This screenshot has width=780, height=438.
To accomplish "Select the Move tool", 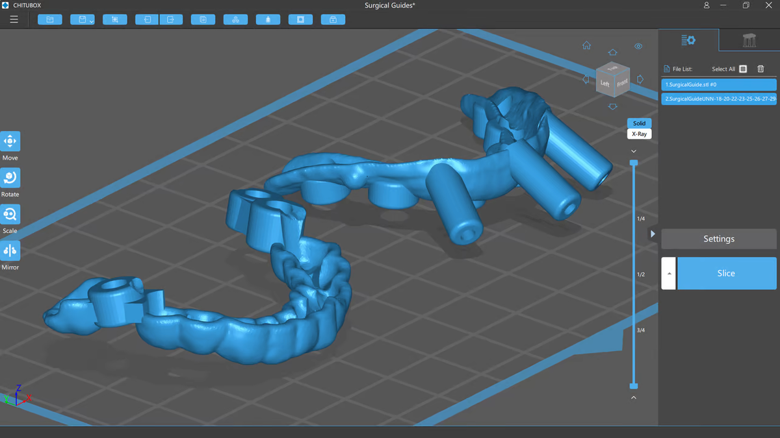I will coord(10,141).
